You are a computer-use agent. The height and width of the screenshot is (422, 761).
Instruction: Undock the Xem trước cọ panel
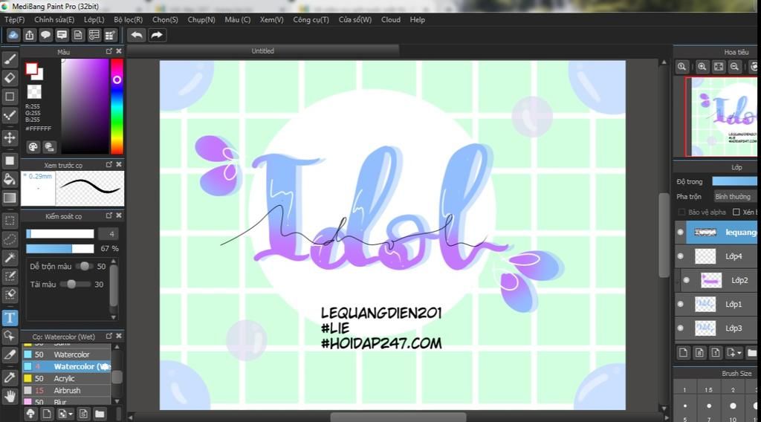[109, 164]
